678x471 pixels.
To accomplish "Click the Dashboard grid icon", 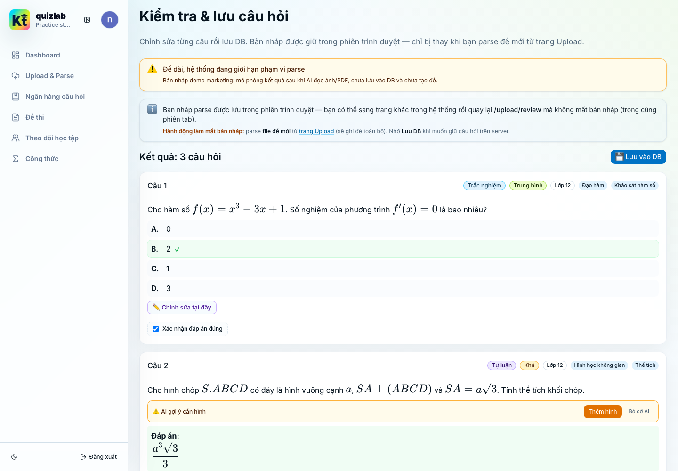I will (16, 55).
